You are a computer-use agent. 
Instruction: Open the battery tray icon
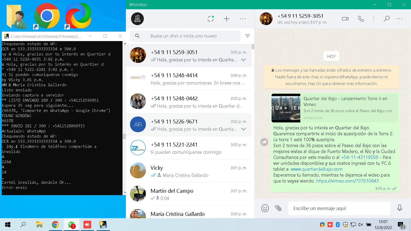tap(368, 225)
